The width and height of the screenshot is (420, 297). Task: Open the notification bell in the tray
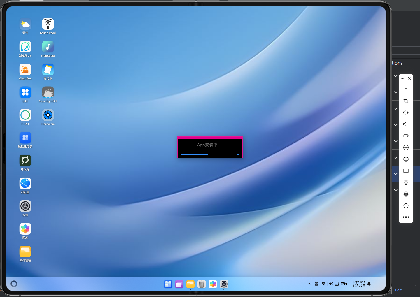[369, 284]
